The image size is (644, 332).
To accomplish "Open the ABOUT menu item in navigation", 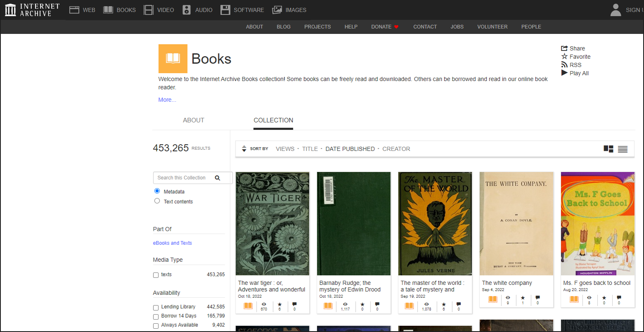I will point(254,27).
